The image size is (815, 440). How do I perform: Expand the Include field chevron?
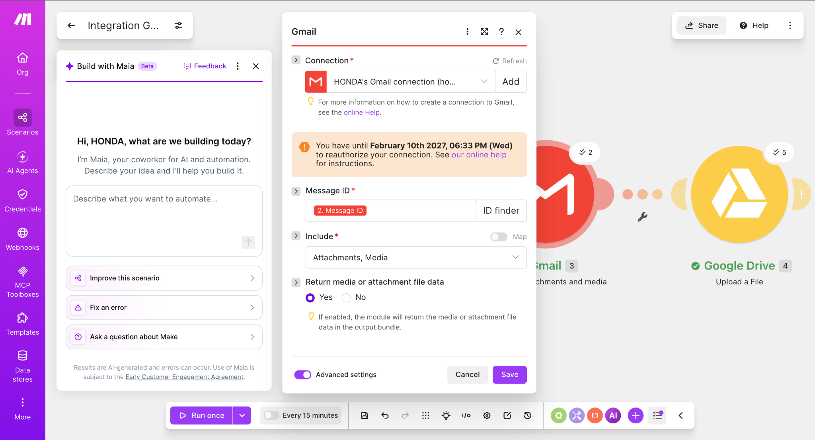(x=296, y=236)
